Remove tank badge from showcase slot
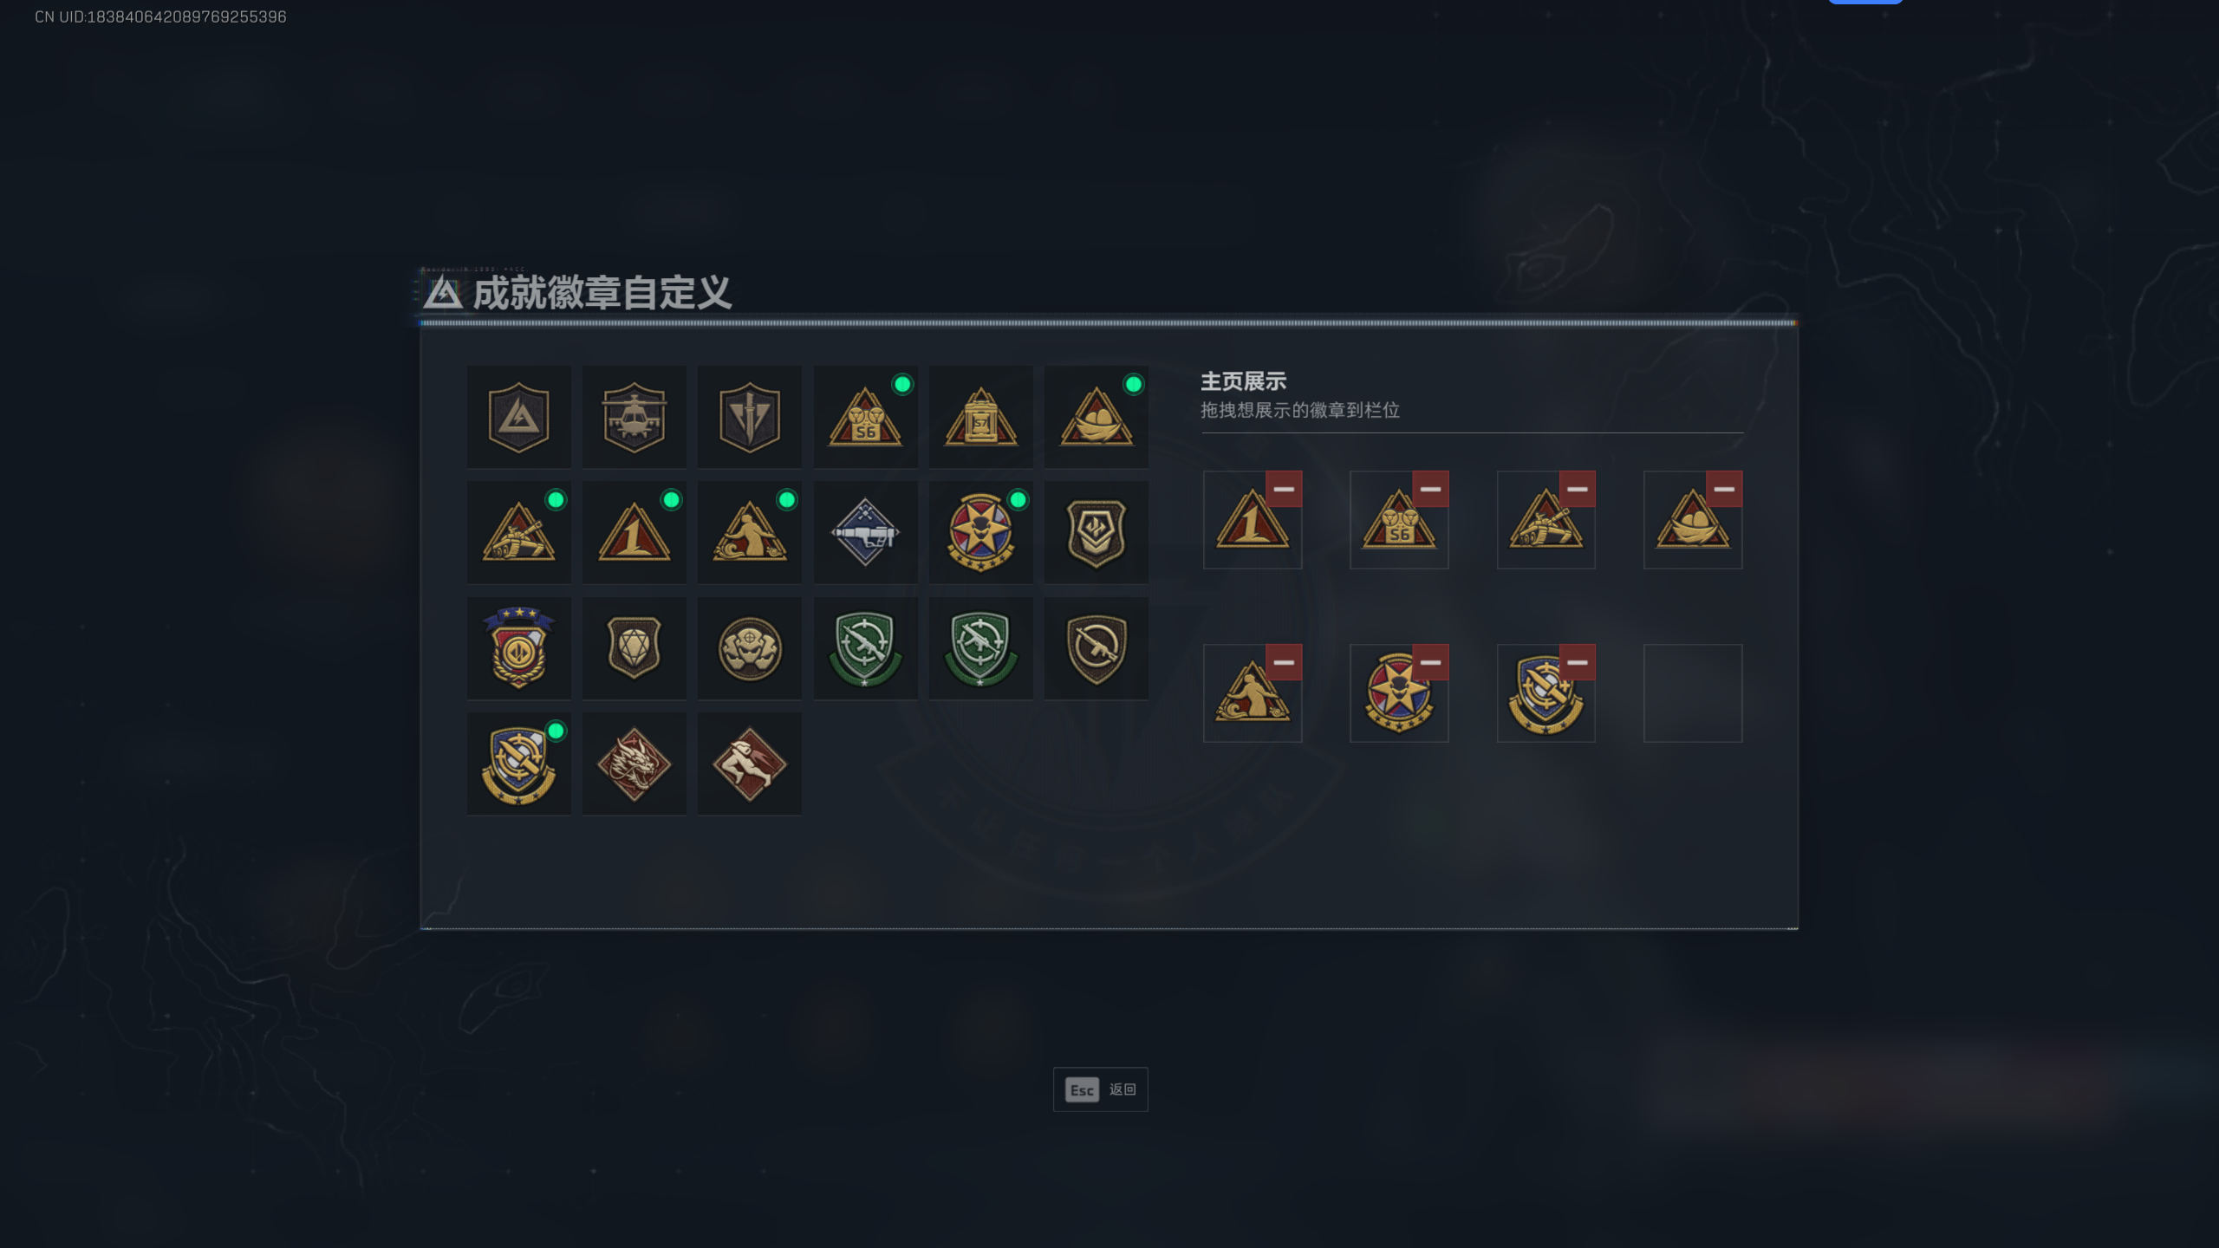 [1578, 489]
